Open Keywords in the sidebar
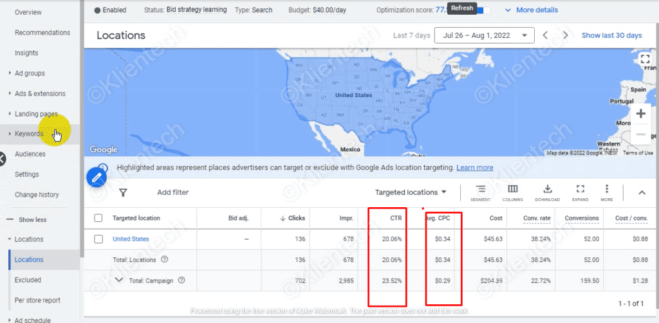The image size is (659, 323). coord(29,134)
